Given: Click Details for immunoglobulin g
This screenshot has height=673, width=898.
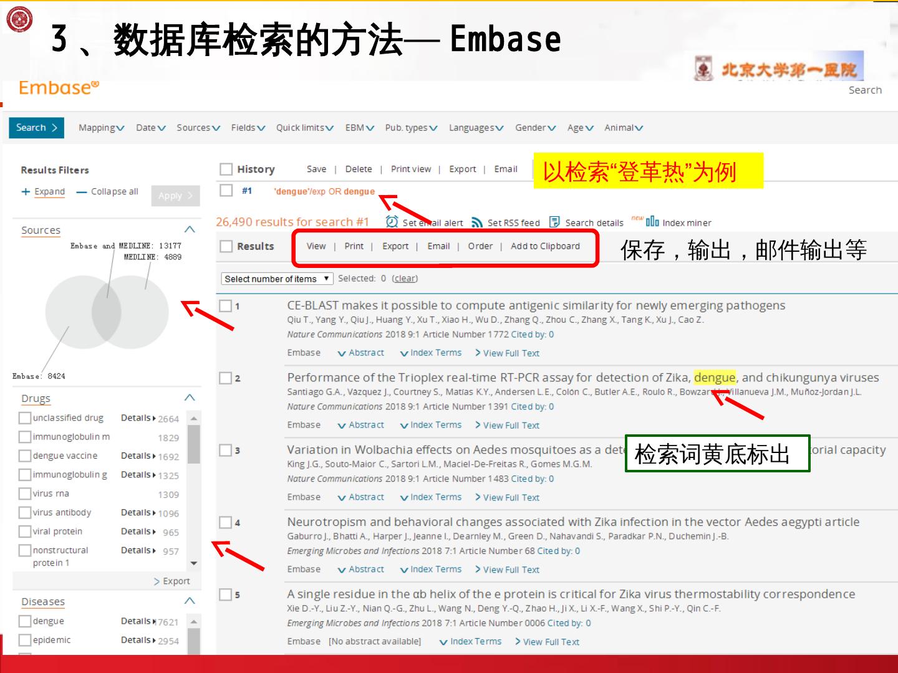Looking at the screenshot, I should click(x=138, y=475).
